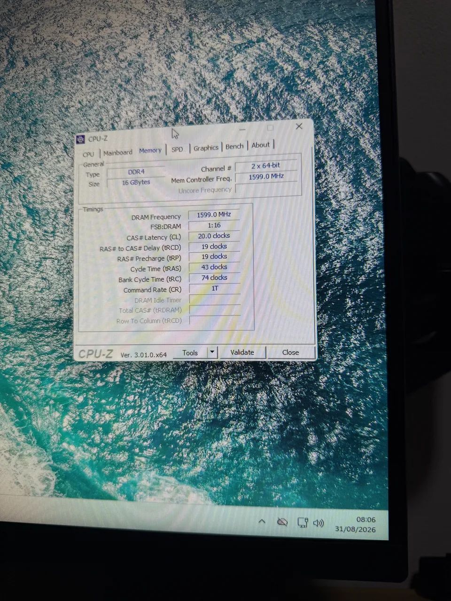
Task: Go to the About tab
Action: [x=261, y=145]
